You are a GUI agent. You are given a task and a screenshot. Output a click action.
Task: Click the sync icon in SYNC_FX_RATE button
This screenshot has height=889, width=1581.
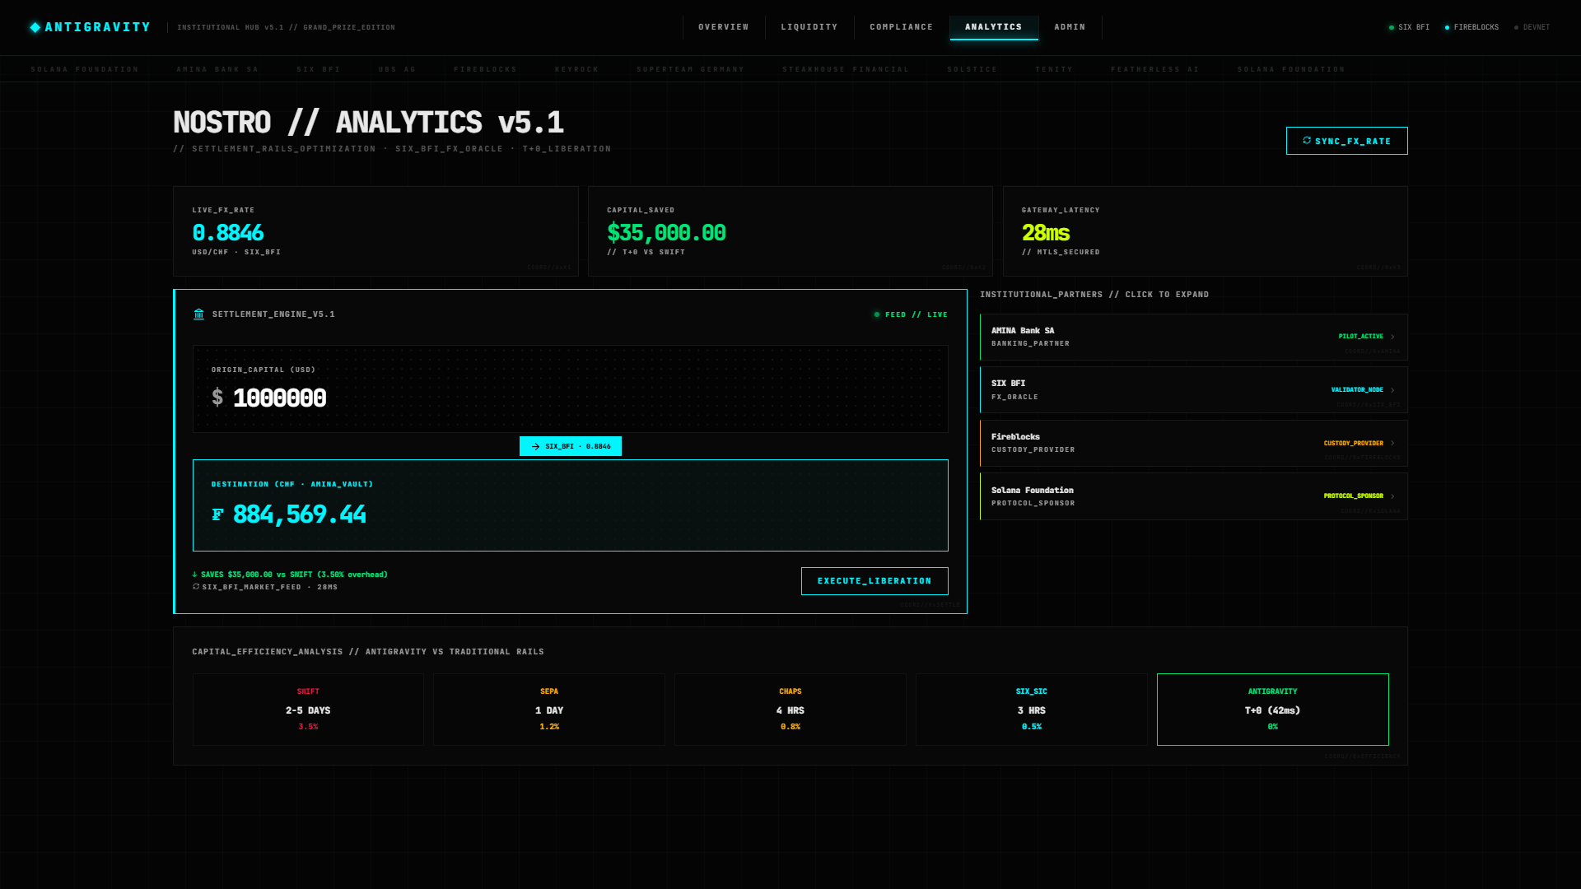coord(1307,141)
